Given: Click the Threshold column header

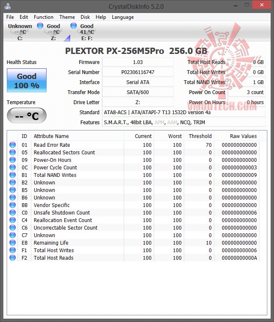Looking at the screenshot, I should pos(199,136).
